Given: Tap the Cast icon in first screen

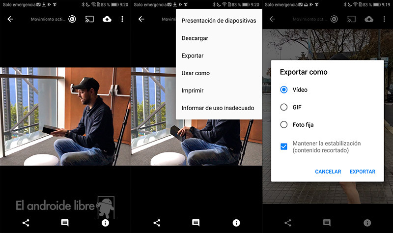Looking at the screenshot, I should point(89,19).
